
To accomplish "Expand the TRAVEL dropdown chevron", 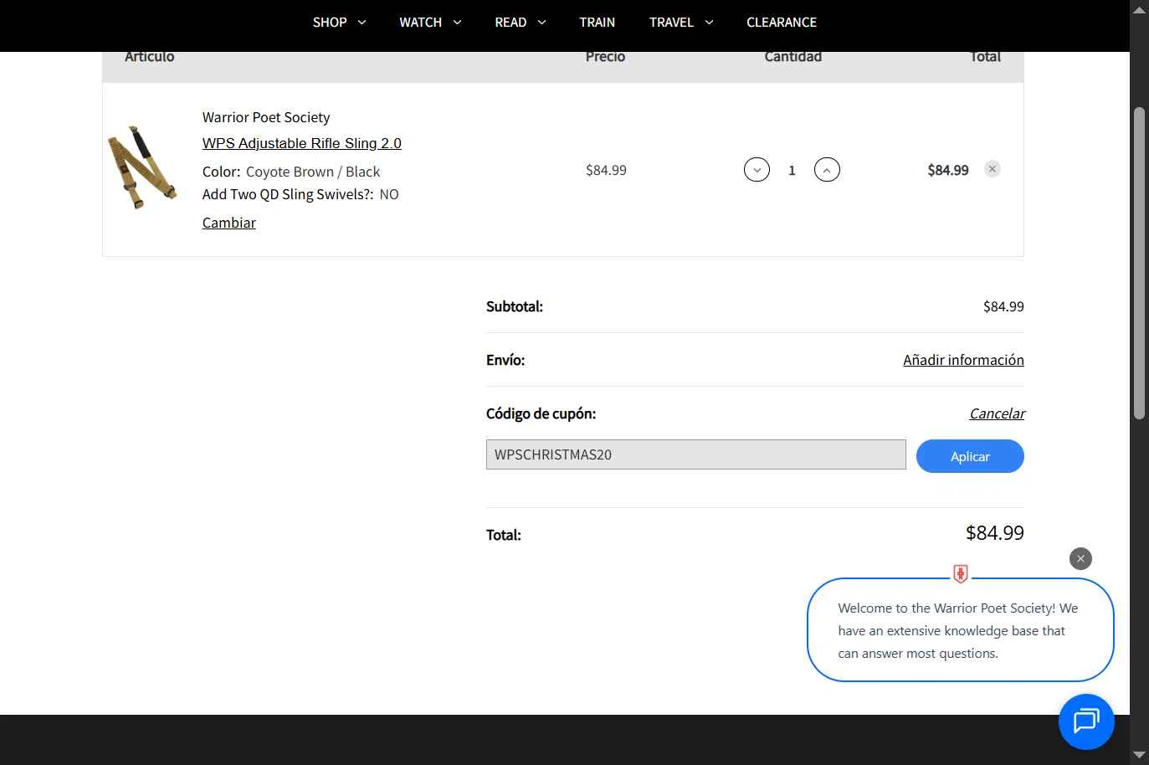I will (709, 23).
